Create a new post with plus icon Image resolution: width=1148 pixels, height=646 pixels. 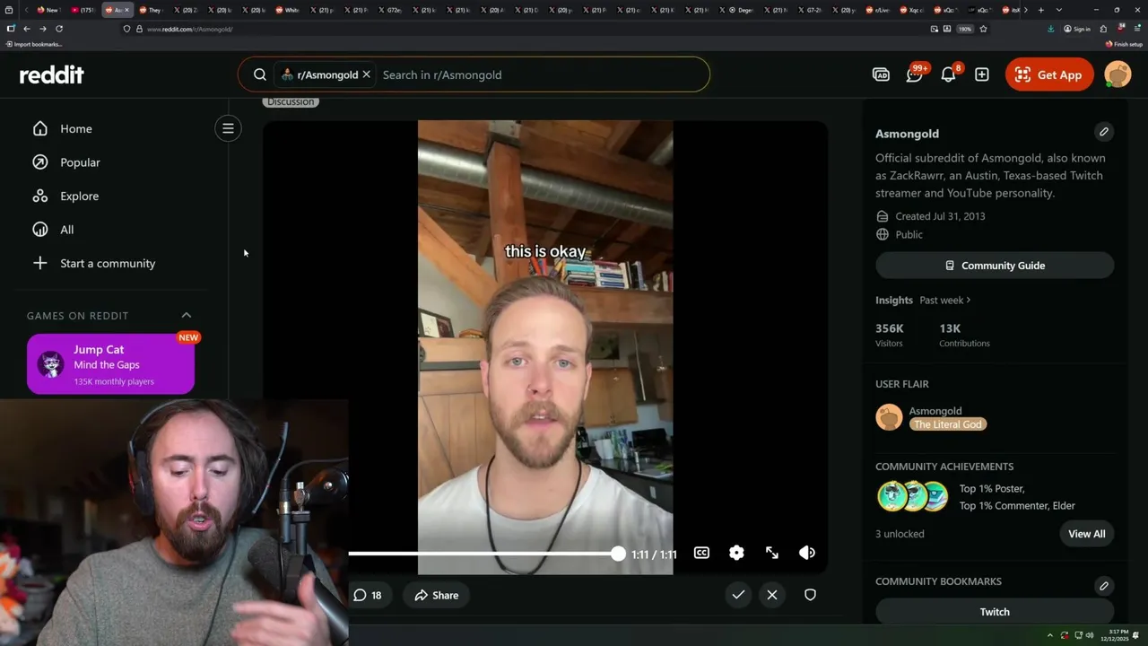coord(982,74)
